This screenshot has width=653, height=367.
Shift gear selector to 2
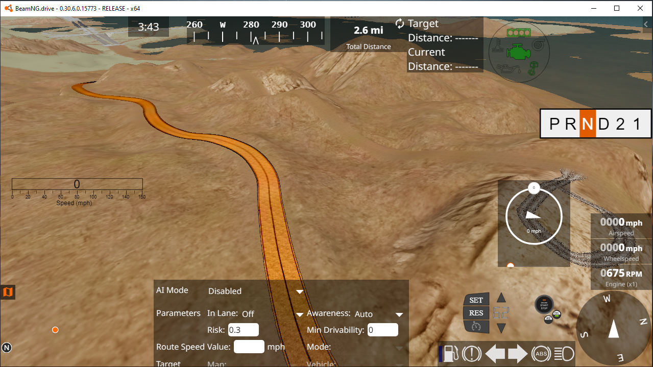tap(620, 124)
